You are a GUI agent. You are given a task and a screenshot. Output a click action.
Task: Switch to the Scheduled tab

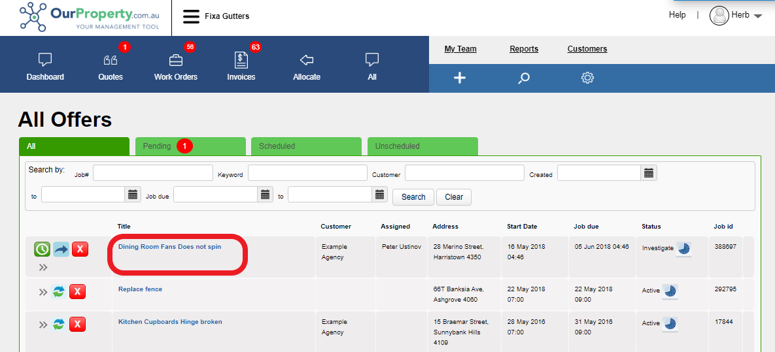307,146
